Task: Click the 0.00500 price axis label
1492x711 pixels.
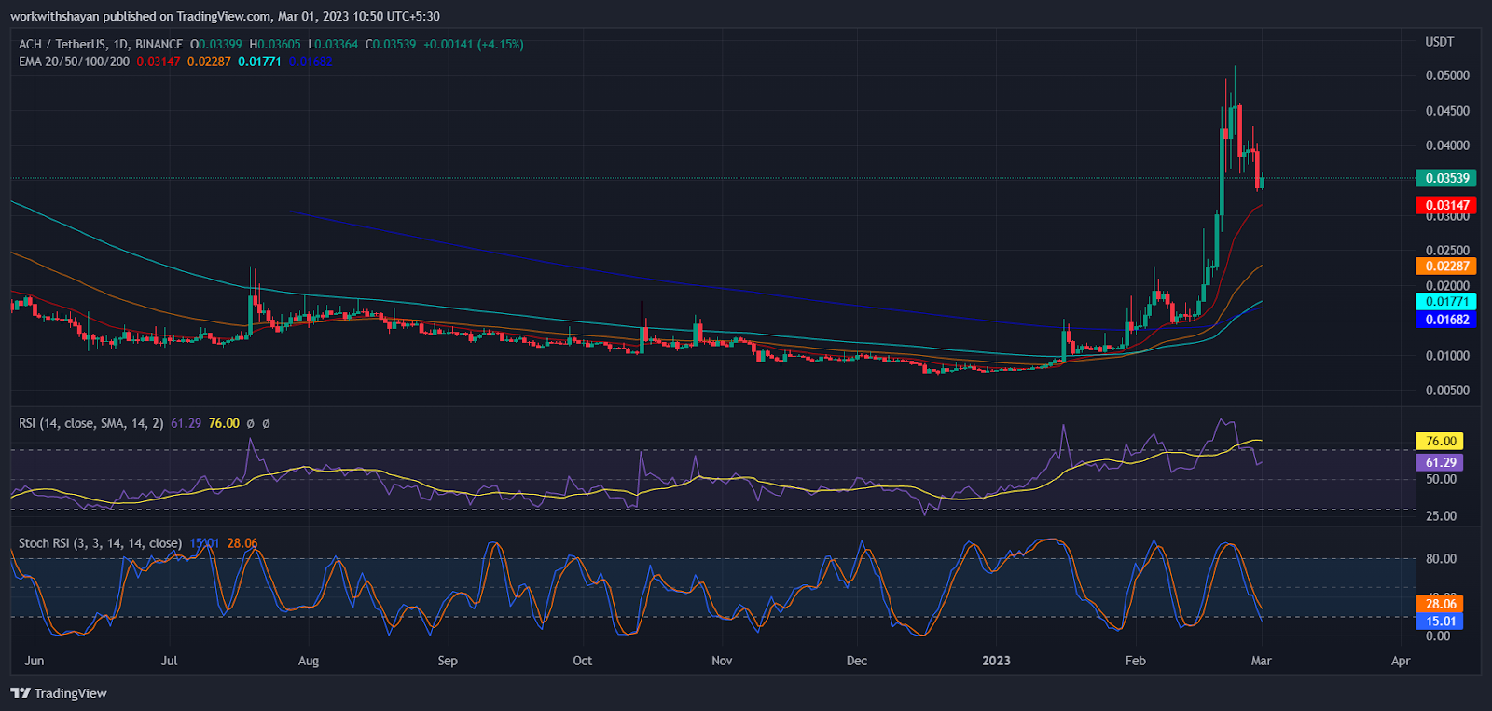Action: click(1447, 390)
